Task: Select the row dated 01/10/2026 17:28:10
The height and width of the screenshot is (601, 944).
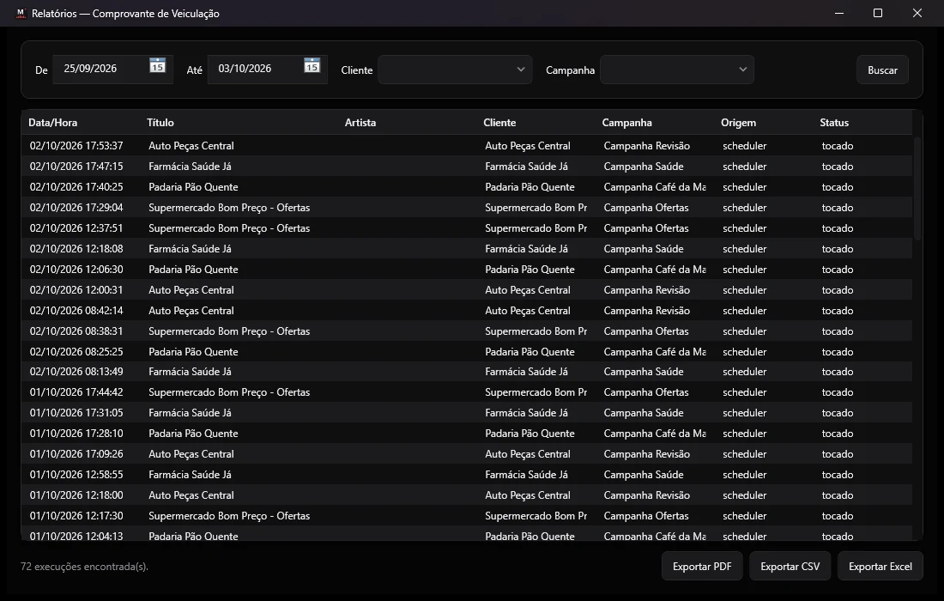Action: (x=467, y=433)
